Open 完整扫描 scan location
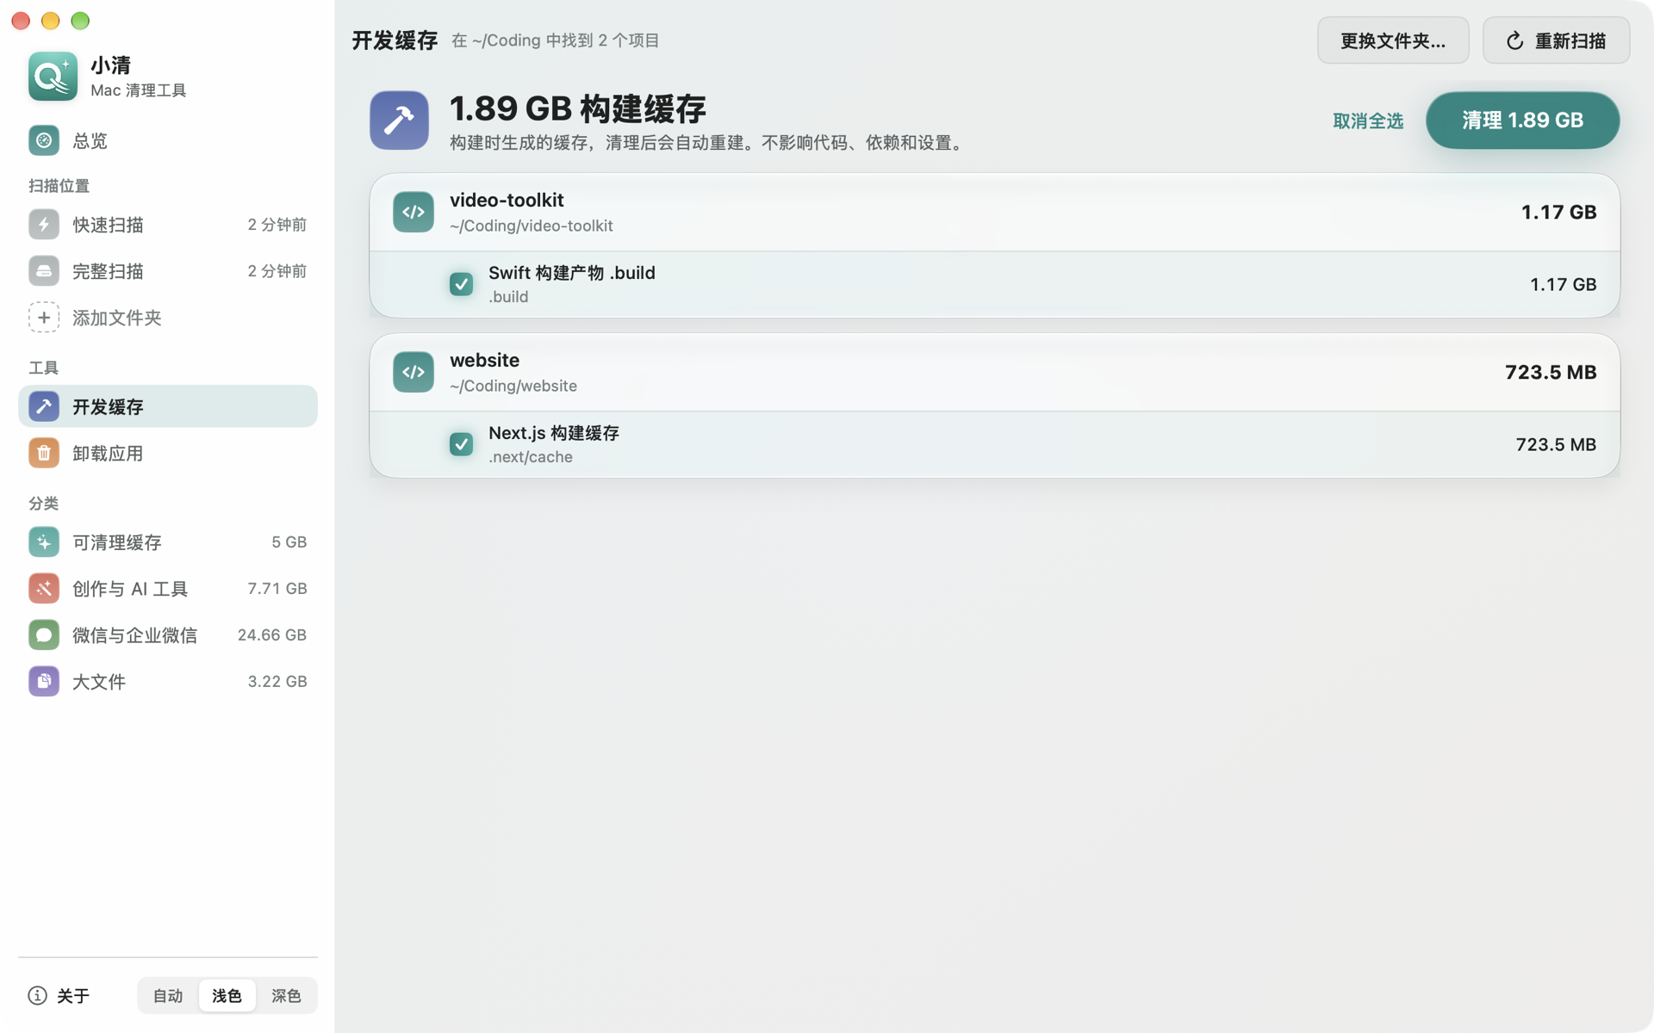The height and width of the screenshot is (1033, 1654). coord(168,271)
